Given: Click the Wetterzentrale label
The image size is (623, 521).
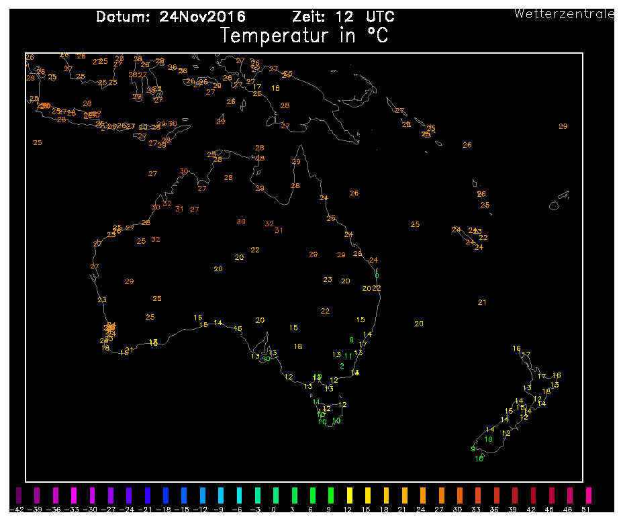Looking at the screenshot, I should [x=564, y=13].
